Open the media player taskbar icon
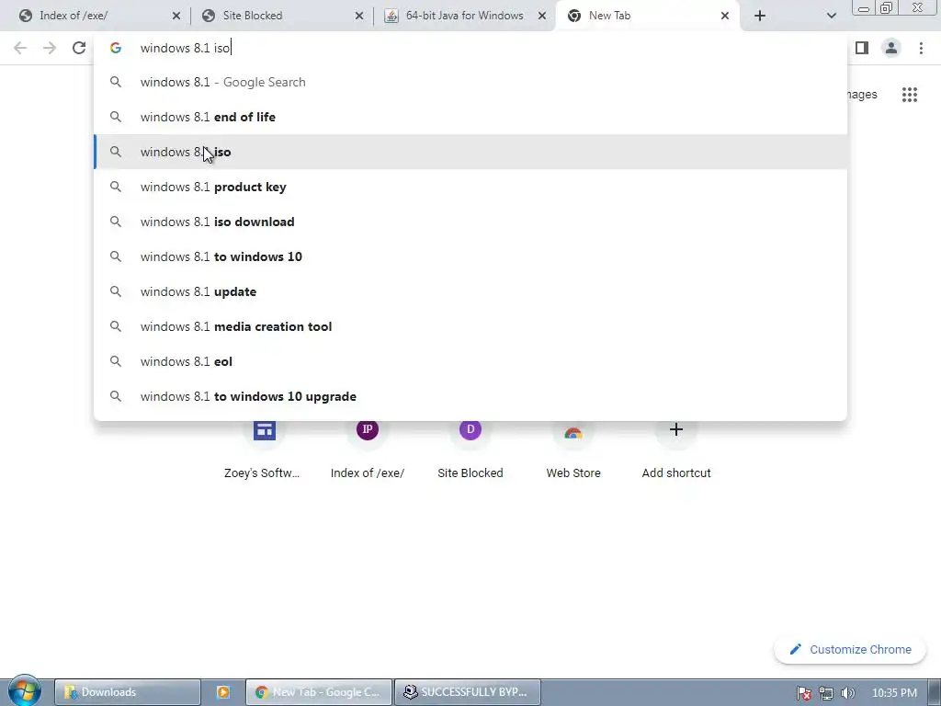 point(222,692)
